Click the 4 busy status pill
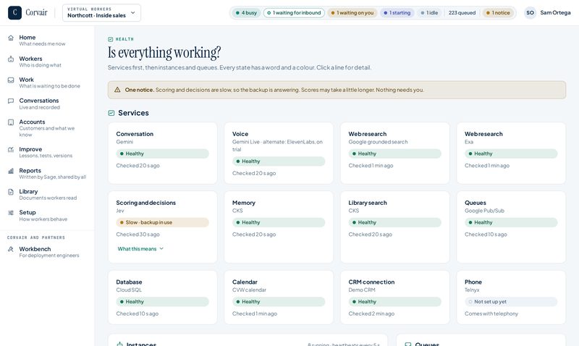The image size is (579, 346). [246, 13]
